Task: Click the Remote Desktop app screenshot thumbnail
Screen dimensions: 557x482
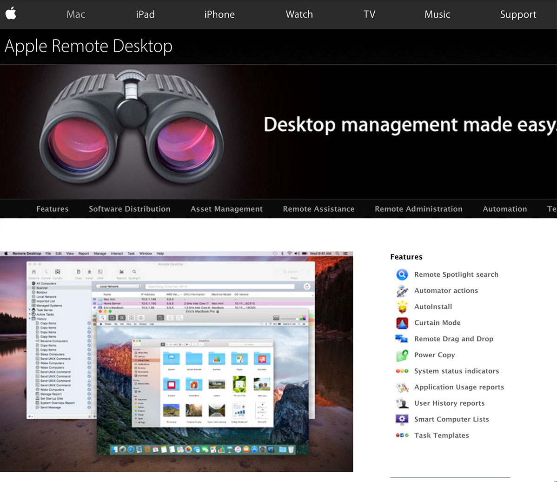Action: click(176, 361)
